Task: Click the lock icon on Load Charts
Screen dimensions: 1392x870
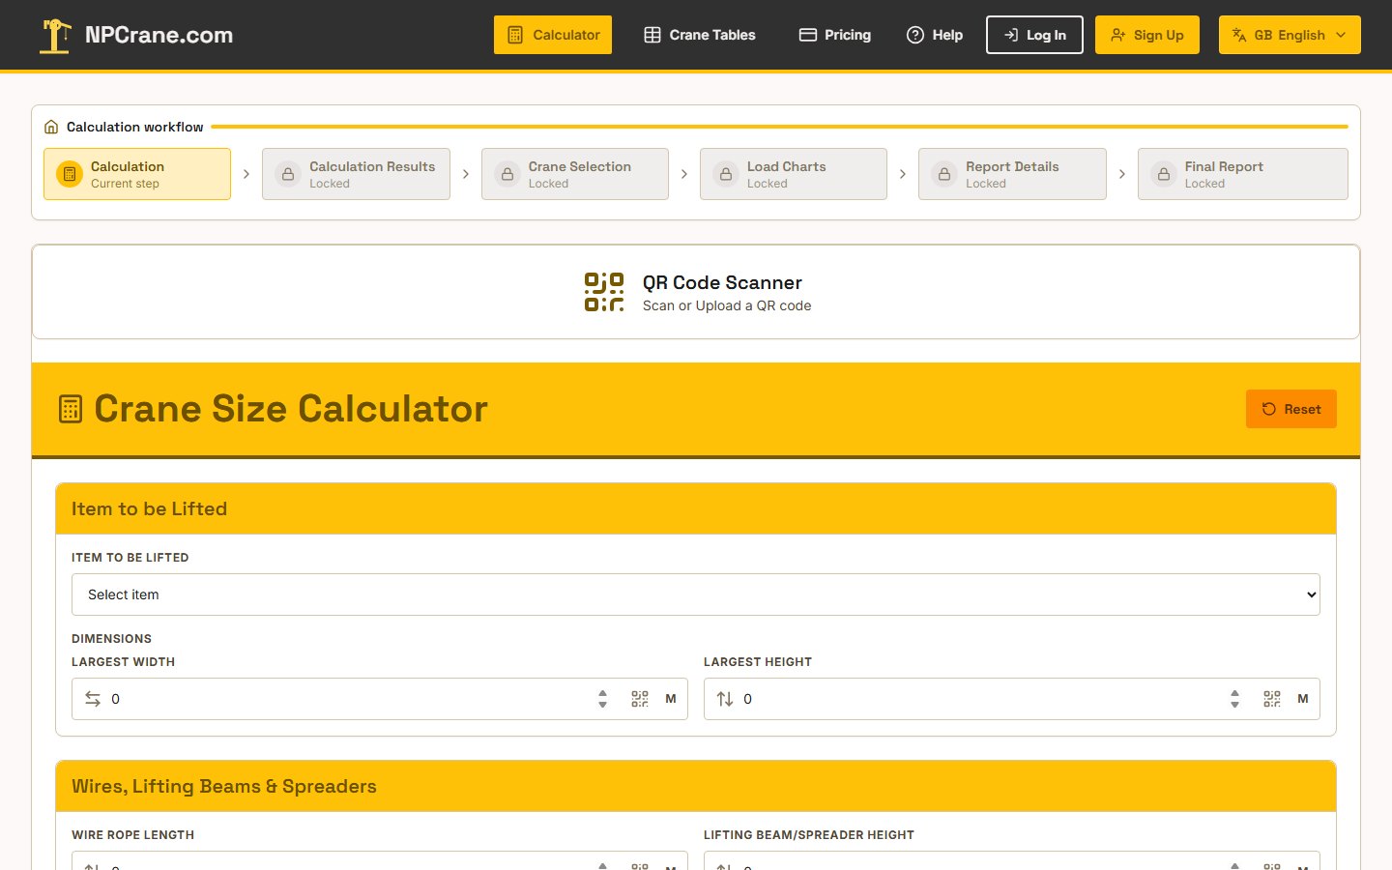Action: 726,174
